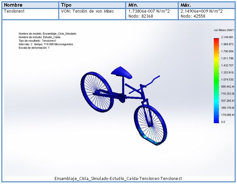Click the blue bottom of the color legend

(x=216, y=119)
